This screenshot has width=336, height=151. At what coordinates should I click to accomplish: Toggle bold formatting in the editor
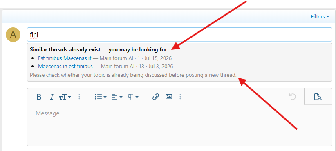pos(39,97)
